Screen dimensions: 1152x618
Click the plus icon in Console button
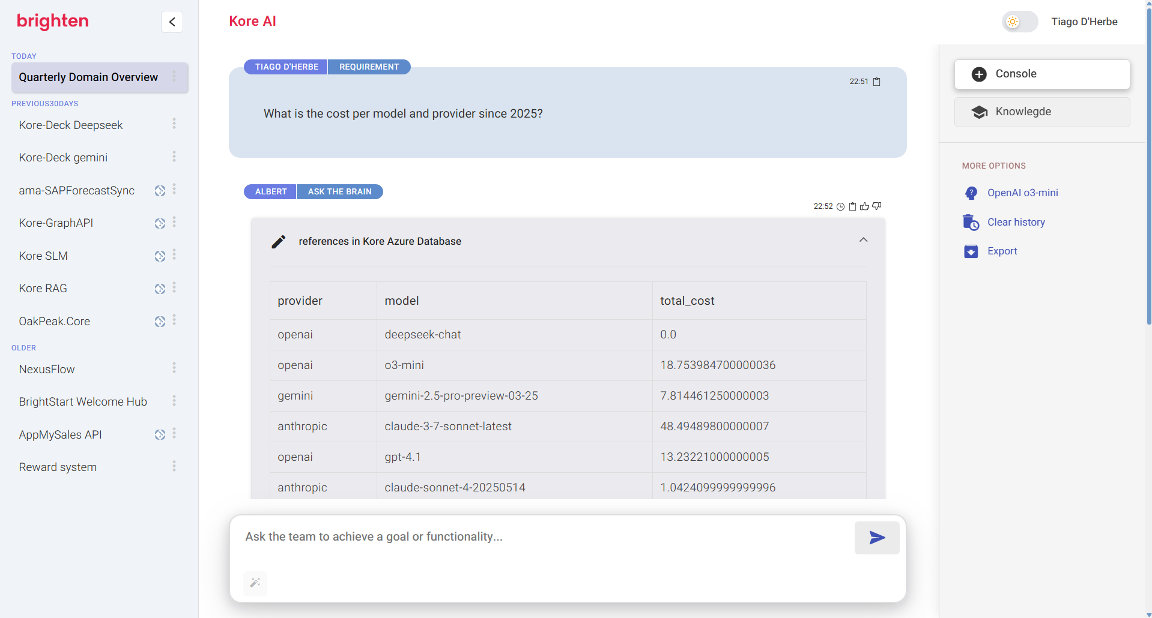tap(979, 74)
